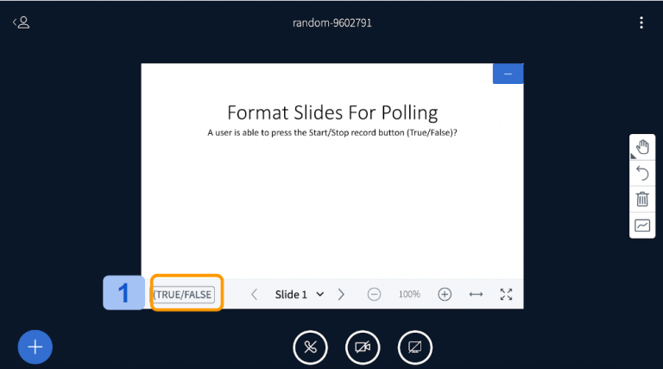Turn on multi-user whiteboard mode
The height and width of the screenshot is (369, 663).
pos(642,226)
